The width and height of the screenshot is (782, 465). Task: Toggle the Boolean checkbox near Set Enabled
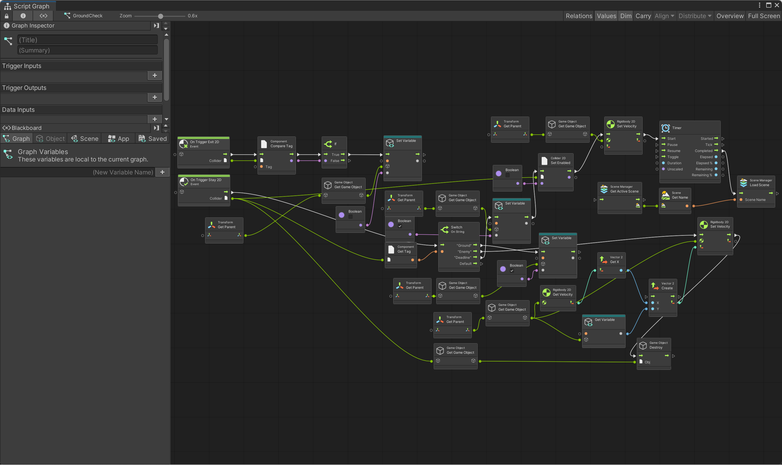point(508,176)
